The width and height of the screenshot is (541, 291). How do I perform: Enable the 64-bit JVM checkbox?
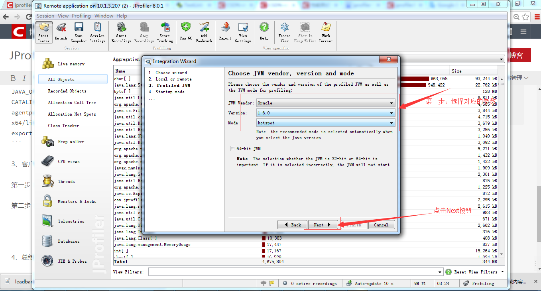coord(232,149)
